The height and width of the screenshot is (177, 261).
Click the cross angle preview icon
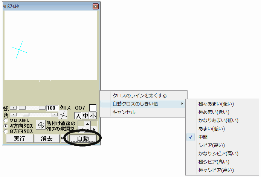pos(63,115)
